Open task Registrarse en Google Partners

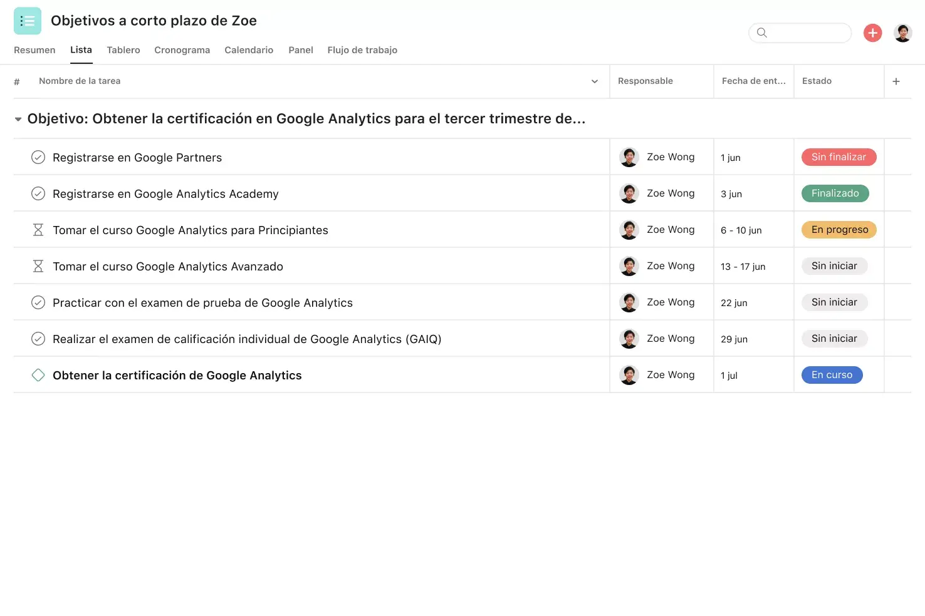point(137,158)
